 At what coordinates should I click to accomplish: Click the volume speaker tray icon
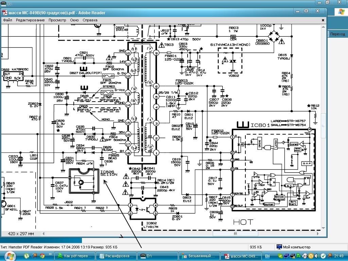click(317, 256)
